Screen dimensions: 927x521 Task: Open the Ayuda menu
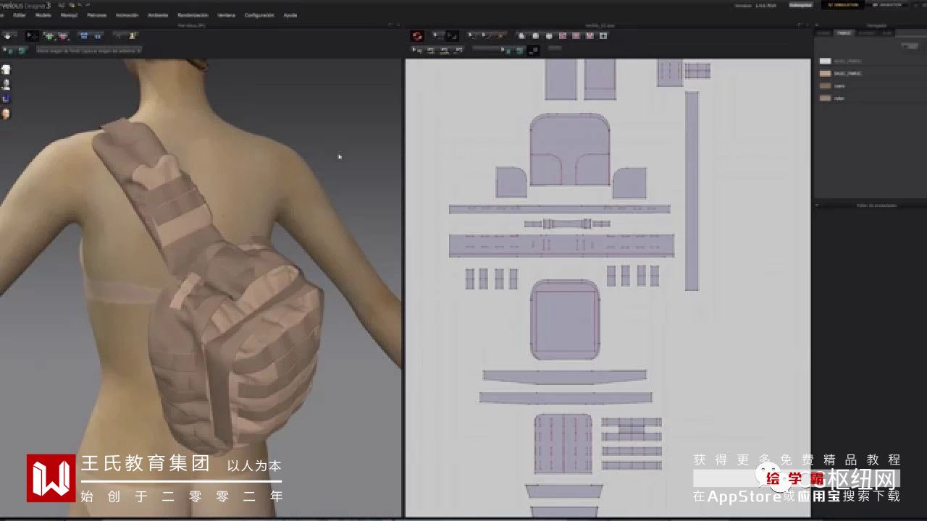290,14
